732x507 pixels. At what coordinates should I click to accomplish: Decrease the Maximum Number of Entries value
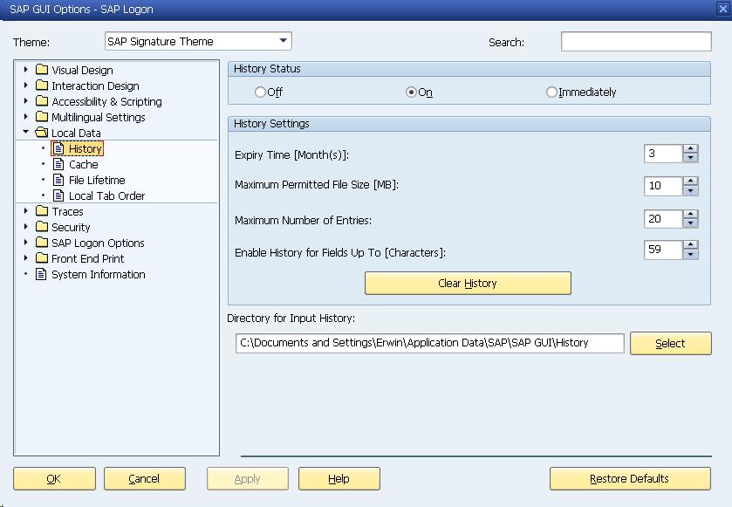(690, 223)
